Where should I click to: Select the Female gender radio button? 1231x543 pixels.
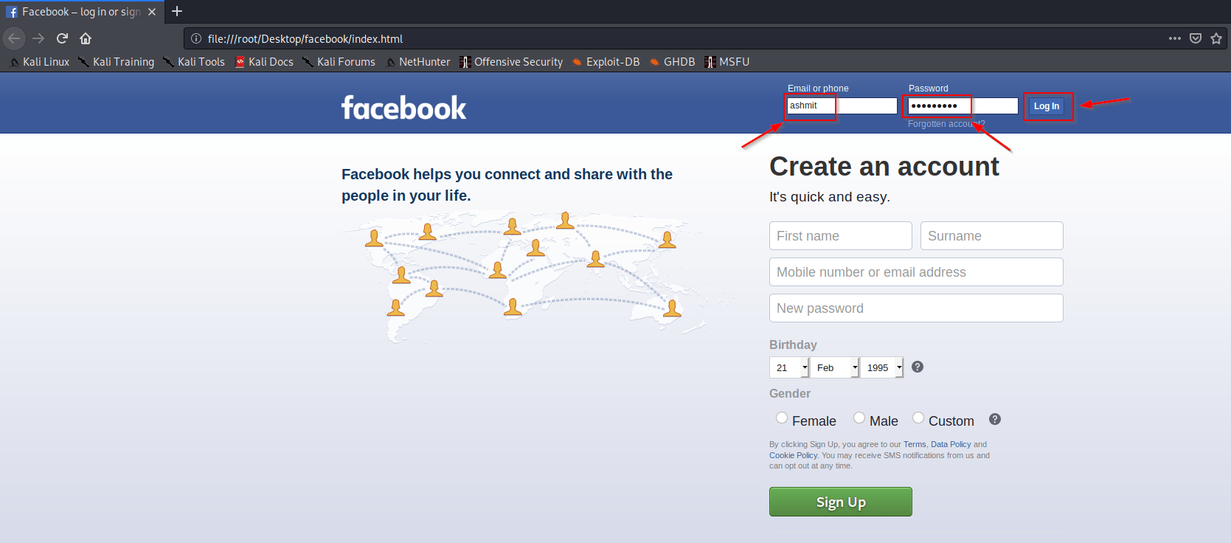pos(782,418)
